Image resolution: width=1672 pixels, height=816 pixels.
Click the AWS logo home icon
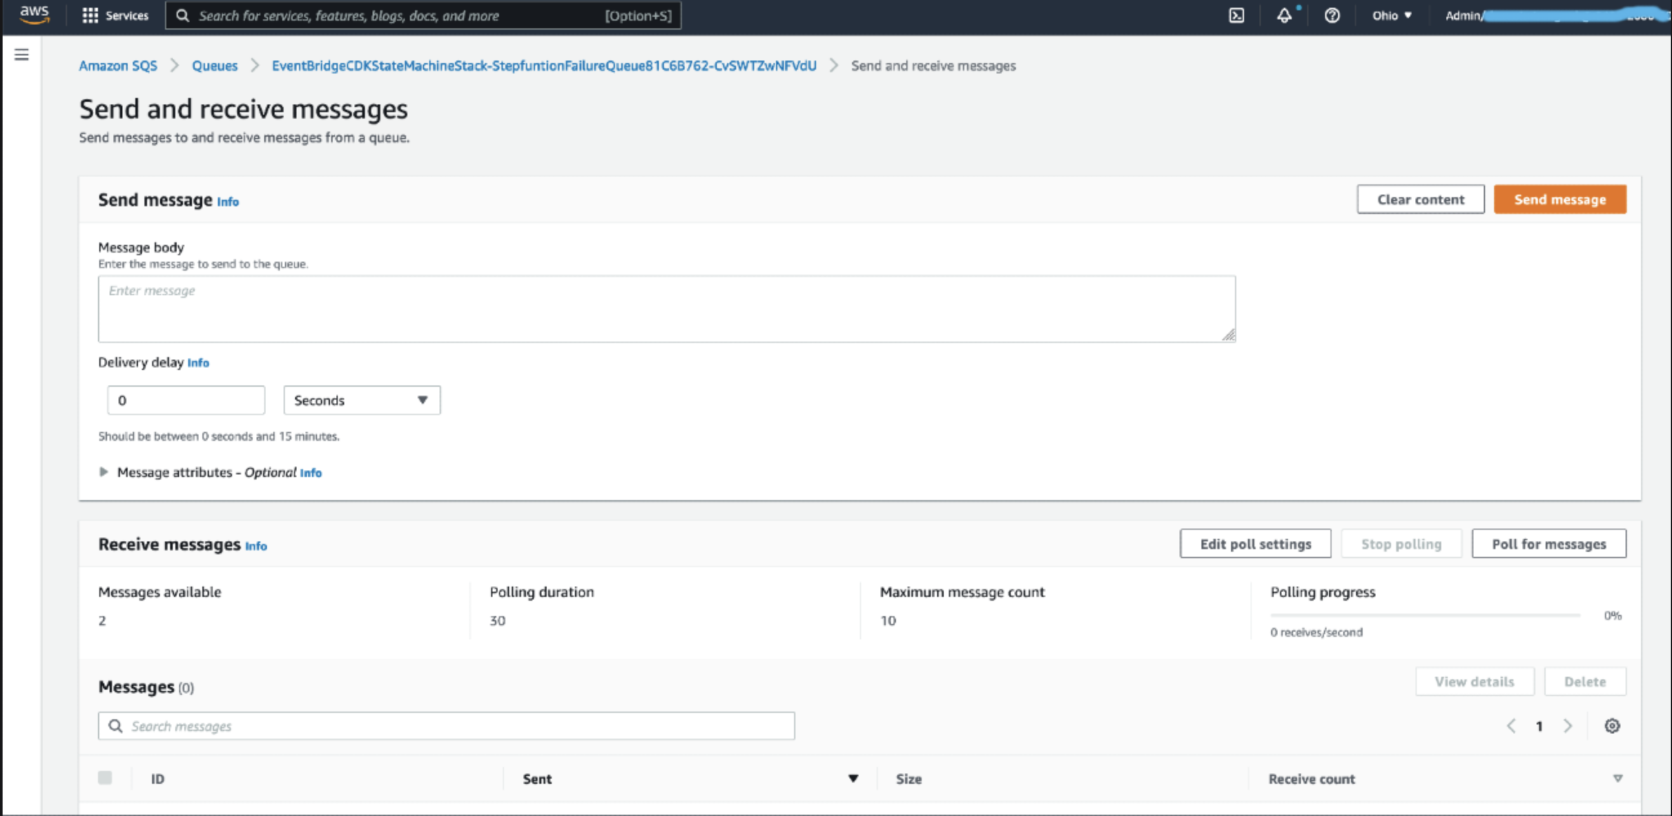point(34,14)
